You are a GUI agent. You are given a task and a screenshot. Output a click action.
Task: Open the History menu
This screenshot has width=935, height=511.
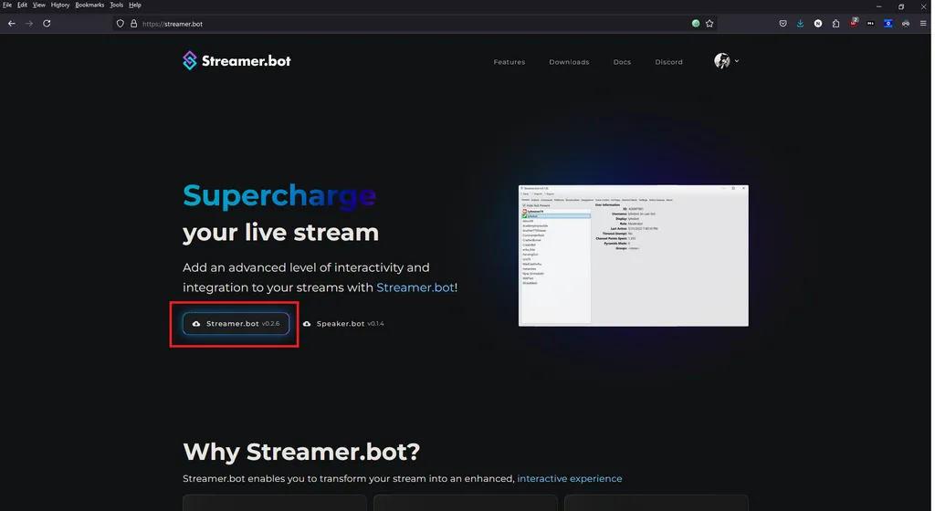click(x=60, y=5)
